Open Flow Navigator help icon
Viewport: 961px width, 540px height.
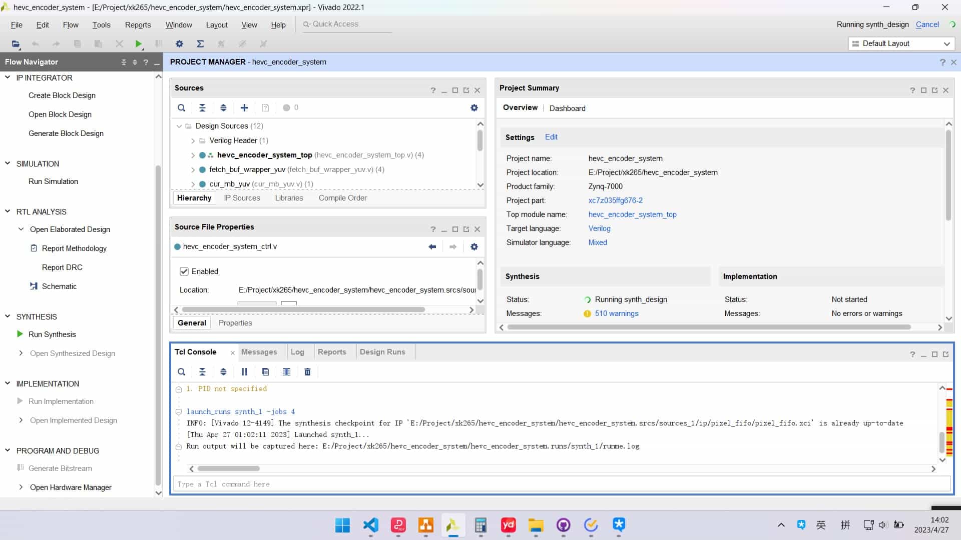coord(146,62)
